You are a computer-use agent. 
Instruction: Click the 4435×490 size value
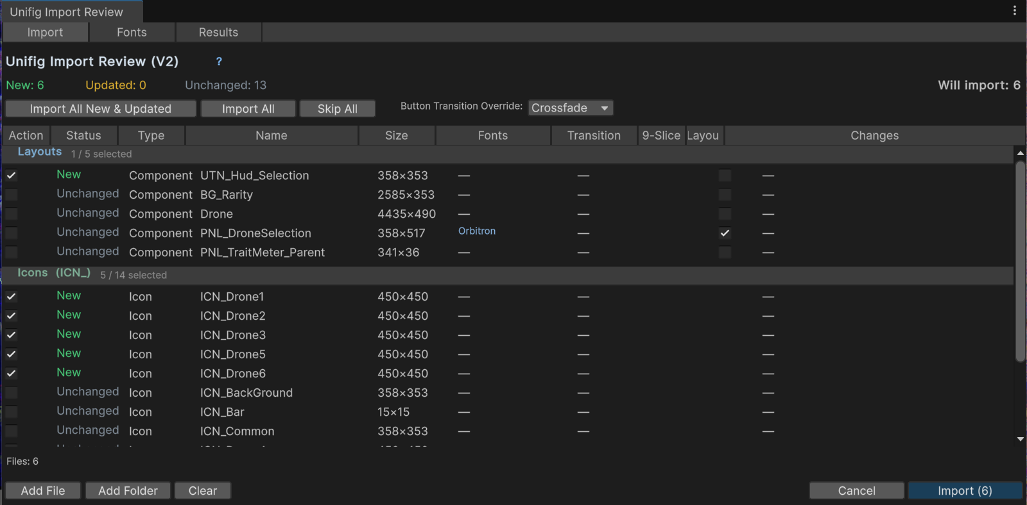tap(406, 214)
